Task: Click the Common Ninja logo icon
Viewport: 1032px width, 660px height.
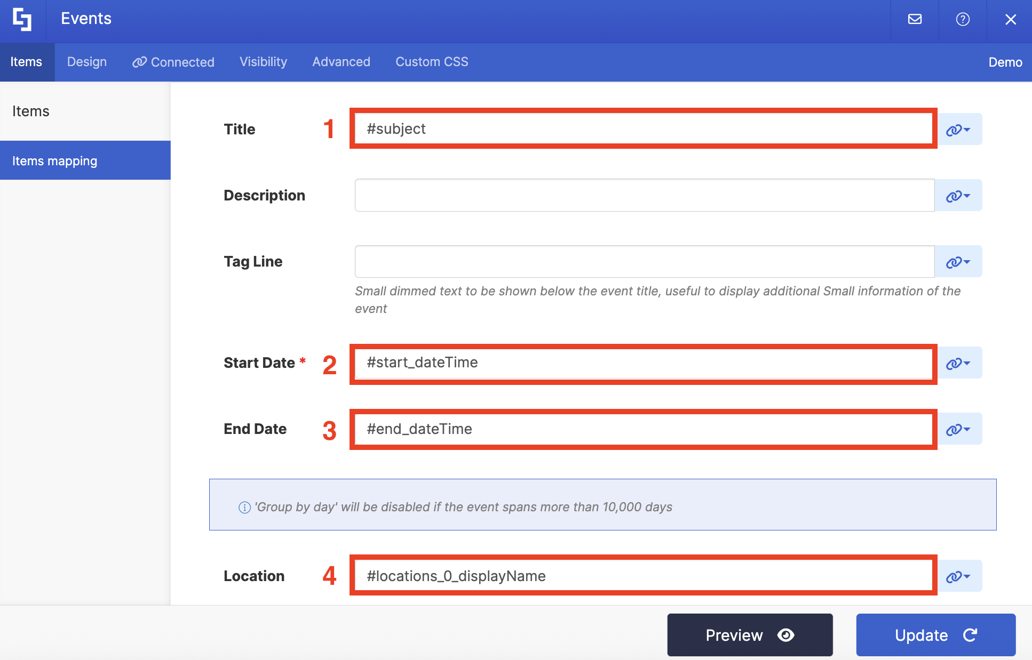Action: point(22,20)
